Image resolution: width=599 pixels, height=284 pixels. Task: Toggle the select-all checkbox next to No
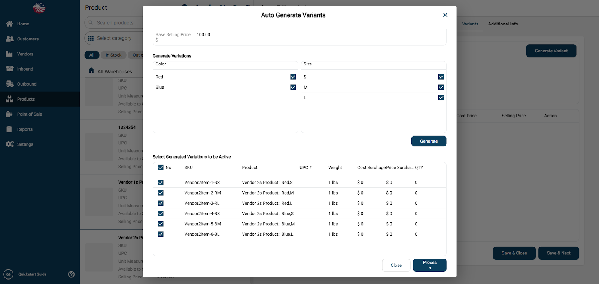tap(161, 168)
